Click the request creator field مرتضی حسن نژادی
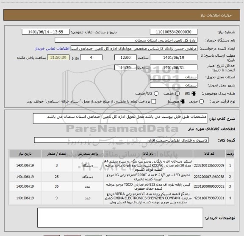 click(134, 48)
